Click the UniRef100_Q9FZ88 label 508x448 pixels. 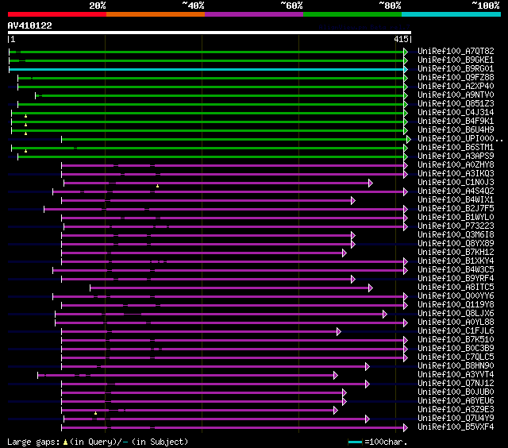click(x=456, y=78)
